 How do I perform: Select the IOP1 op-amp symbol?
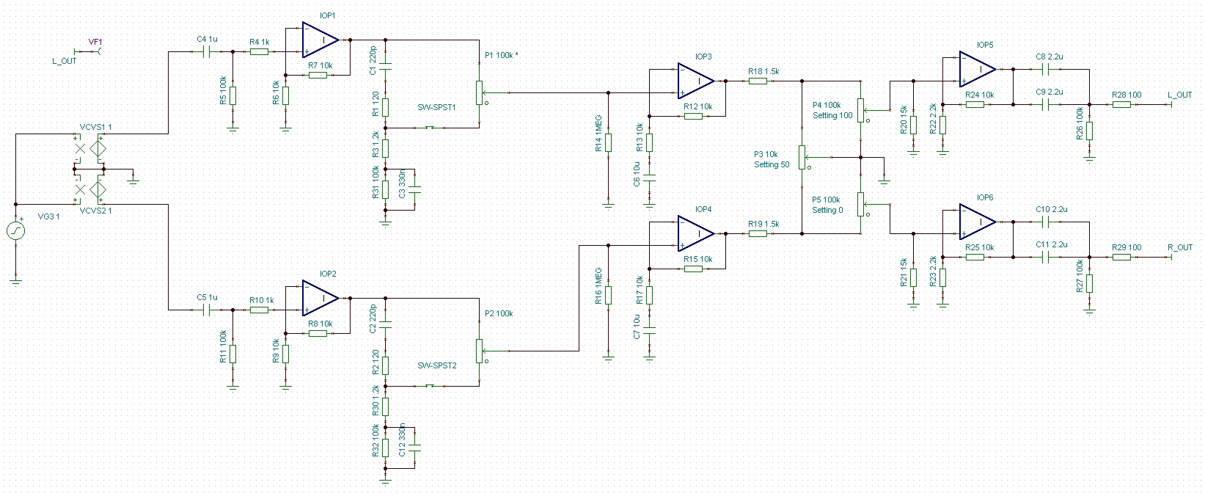point(321,40)
